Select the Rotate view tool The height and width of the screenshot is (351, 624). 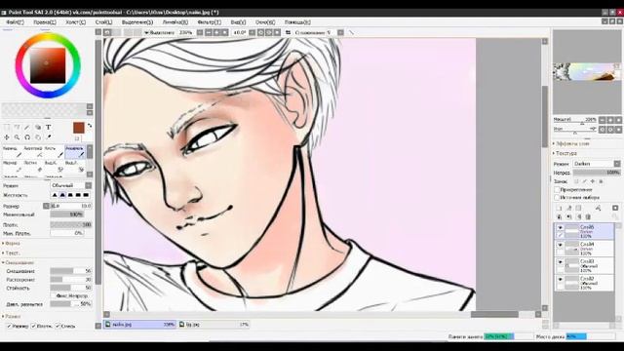point(27,137)
